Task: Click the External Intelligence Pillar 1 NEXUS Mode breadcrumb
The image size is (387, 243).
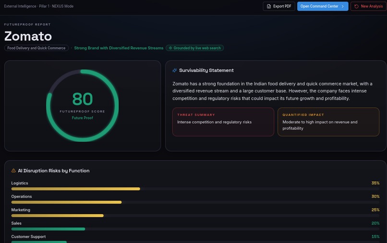Action: click(x=39, y=6)
